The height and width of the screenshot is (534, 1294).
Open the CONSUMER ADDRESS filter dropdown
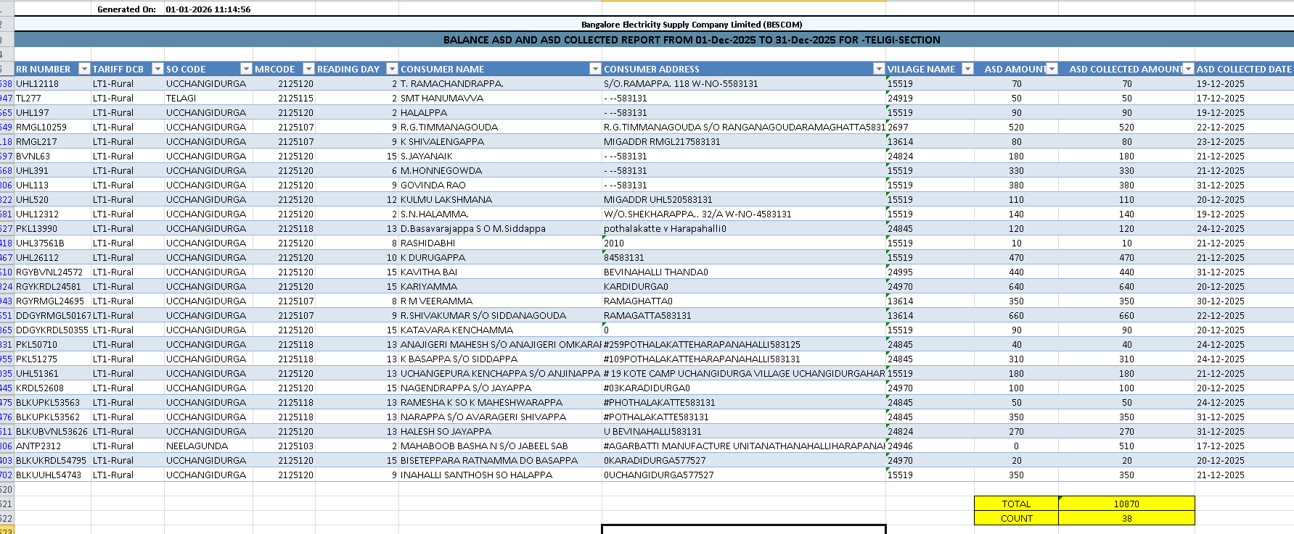(x=879, y=69)
